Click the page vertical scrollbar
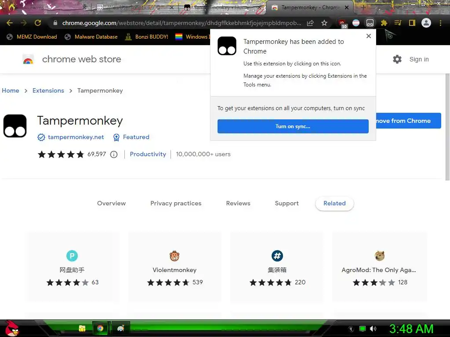Screen dimensions: 450x337 [x=447, y=128]
